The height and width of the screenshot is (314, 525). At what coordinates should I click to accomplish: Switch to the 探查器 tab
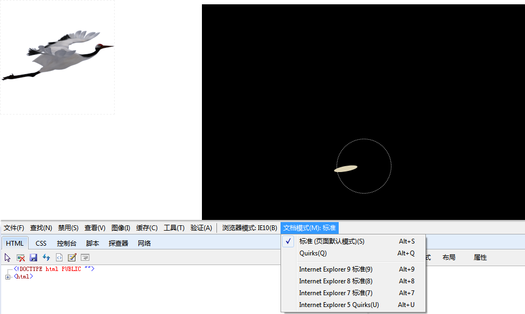click(x=118, y=243)
